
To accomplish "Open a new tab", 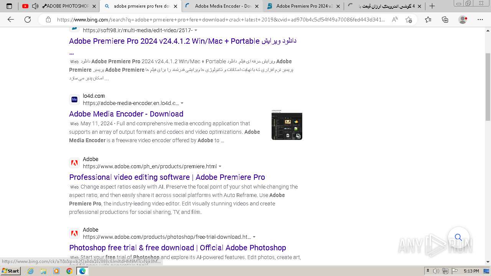I will (432, 6).
